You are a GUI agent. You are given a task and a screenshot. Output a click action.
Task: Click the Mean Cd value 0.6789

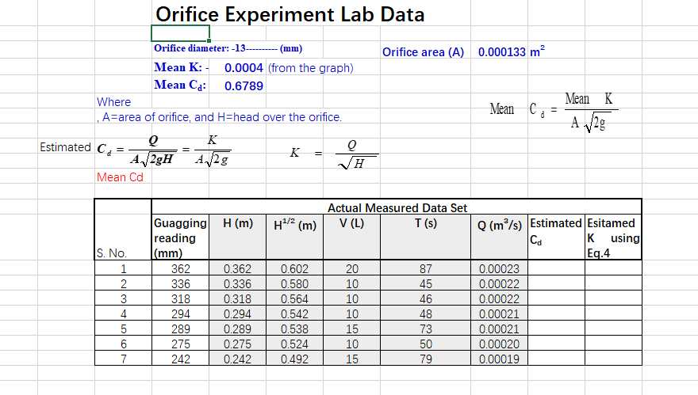pyautogui.click(x=244, y=85)
